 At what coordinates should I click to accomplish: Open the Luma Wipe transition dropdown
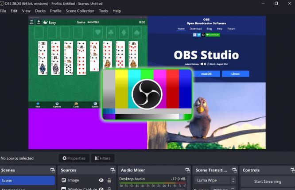[215, 180]
